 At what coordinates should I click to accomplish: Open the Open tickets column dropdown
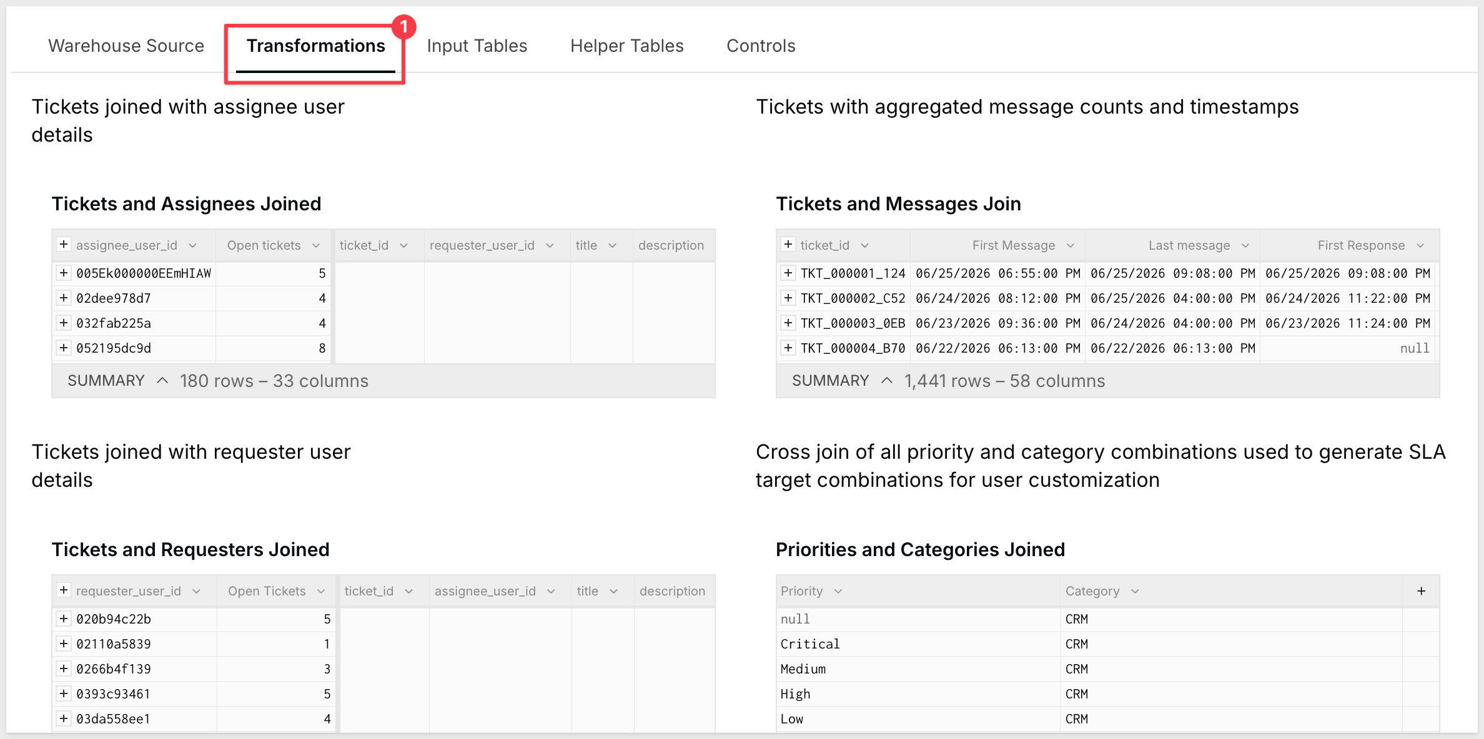tap(316, 246)
